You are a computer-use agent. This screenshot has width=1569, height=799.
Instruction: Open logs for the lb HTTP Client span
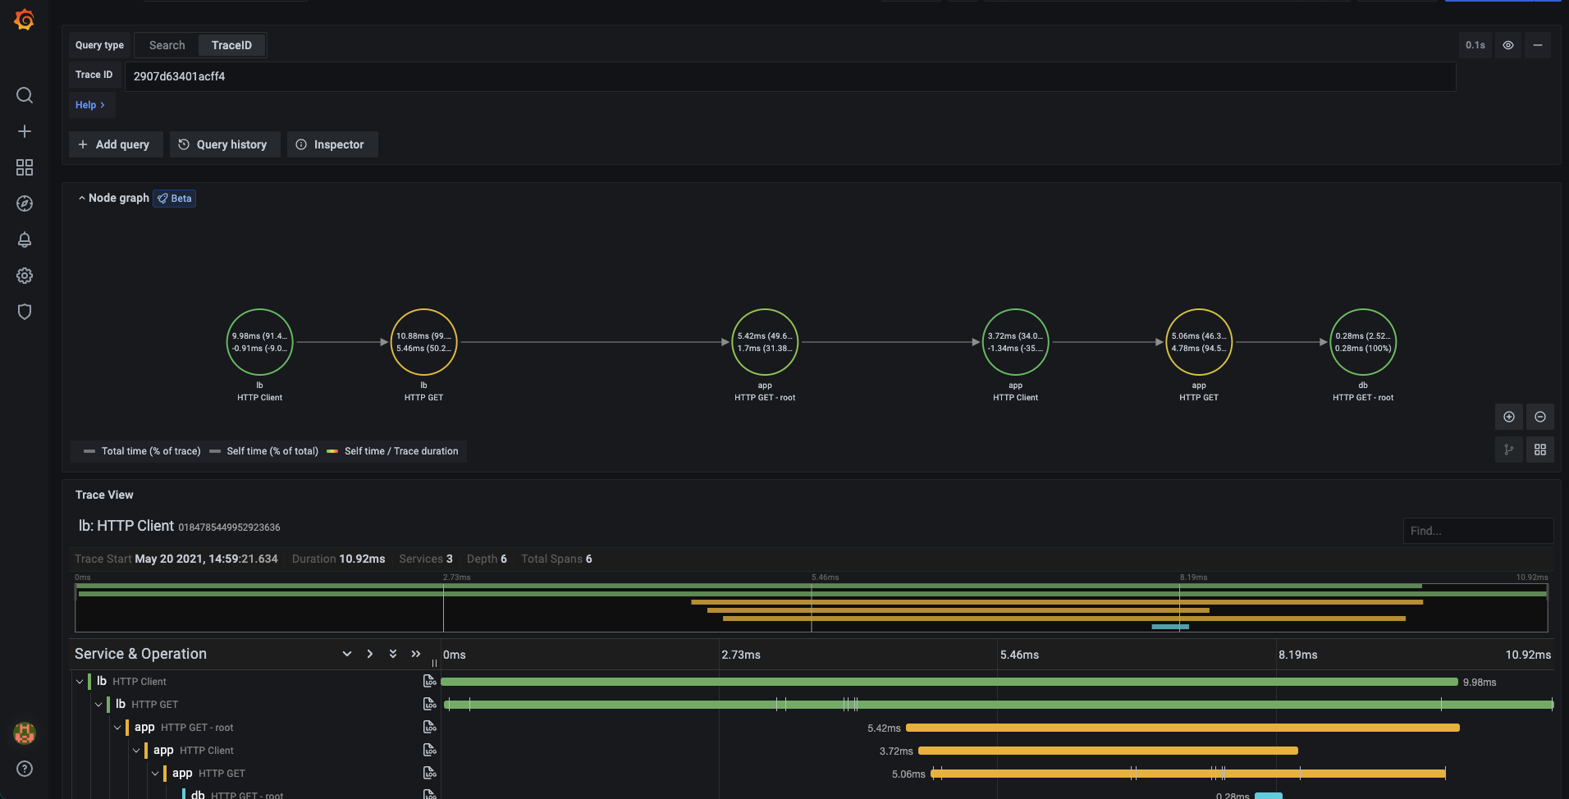(x=430, y=680)
